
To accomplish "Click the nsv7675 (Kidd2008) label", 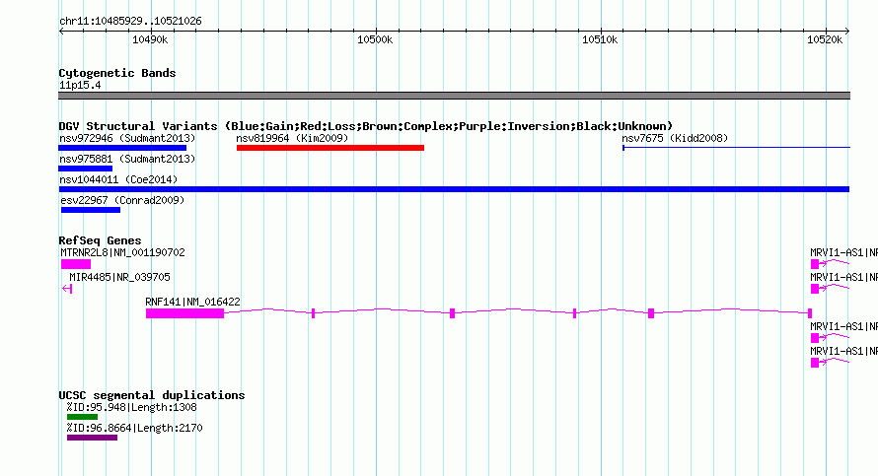I will click(675, 138).
